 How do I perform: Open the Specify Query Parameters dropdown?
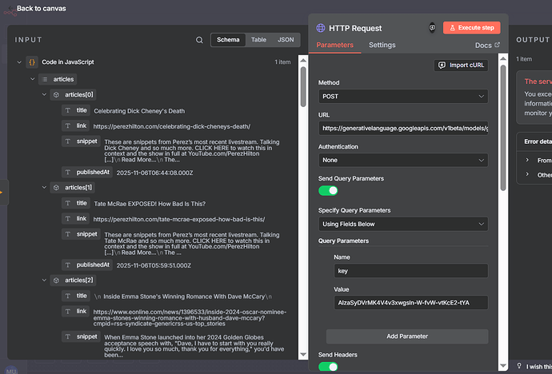403,225
